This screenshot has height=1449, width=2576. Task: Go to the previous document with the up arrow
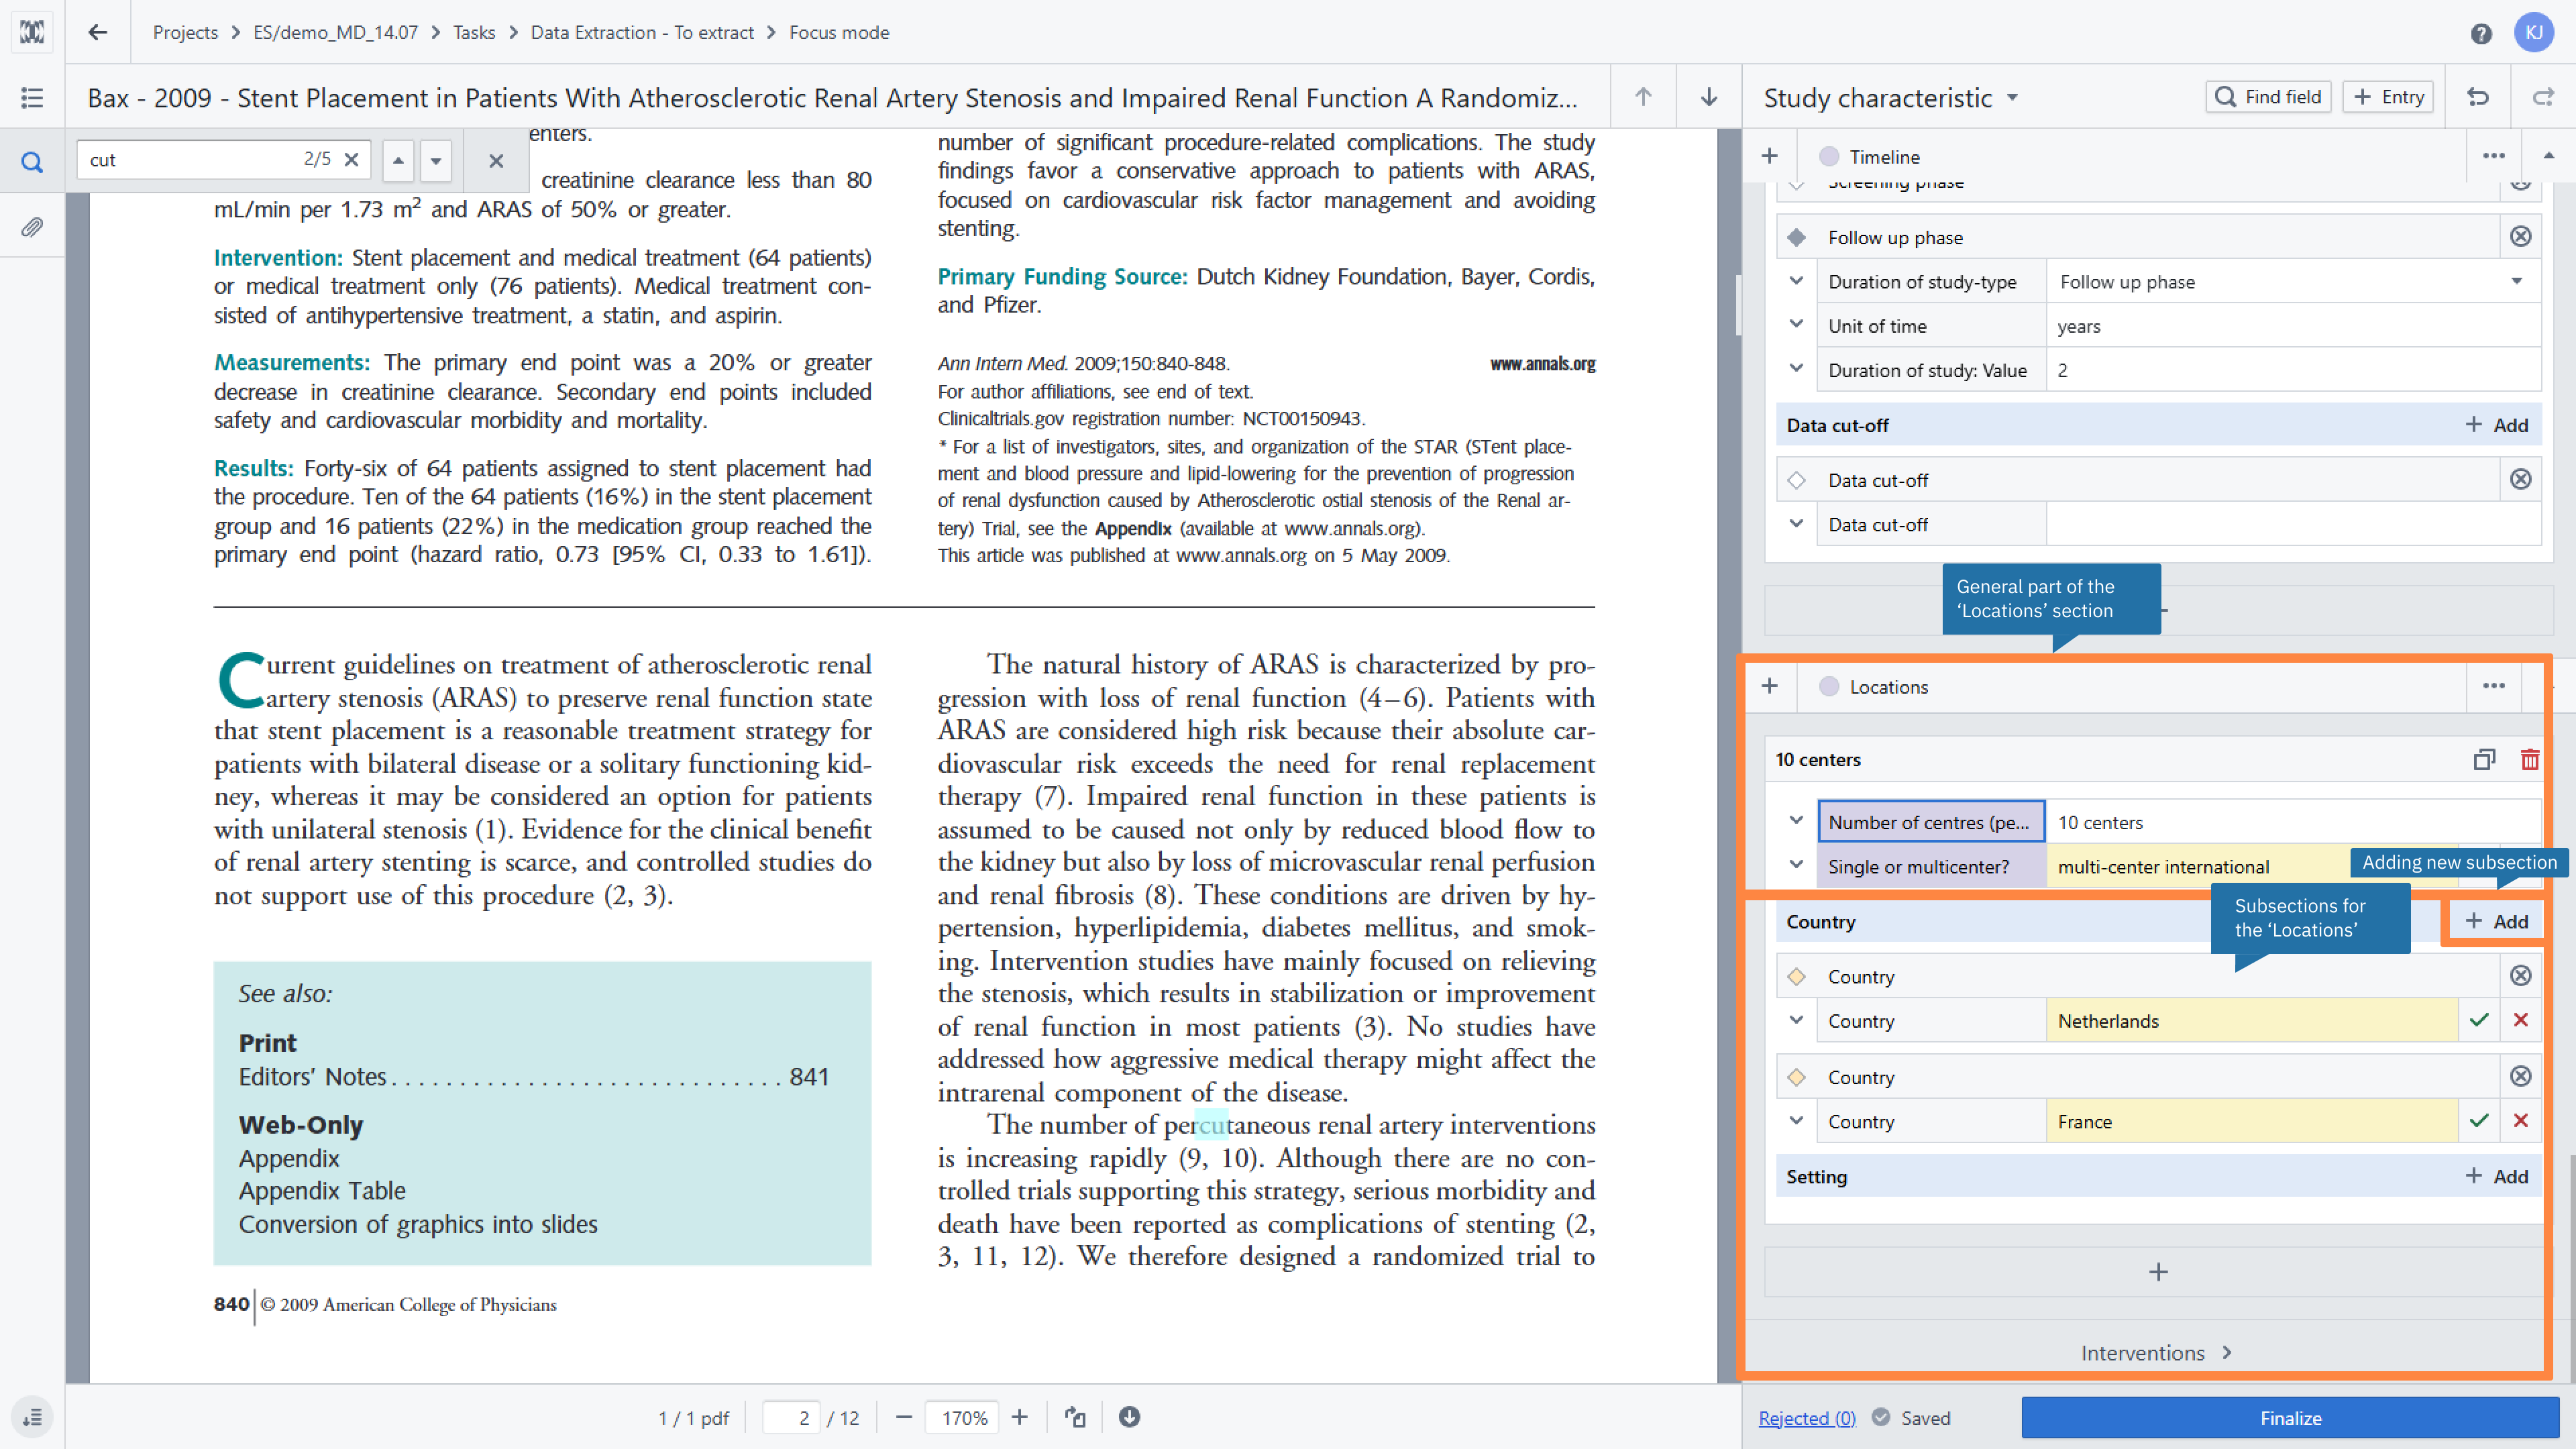point(1643,97)
